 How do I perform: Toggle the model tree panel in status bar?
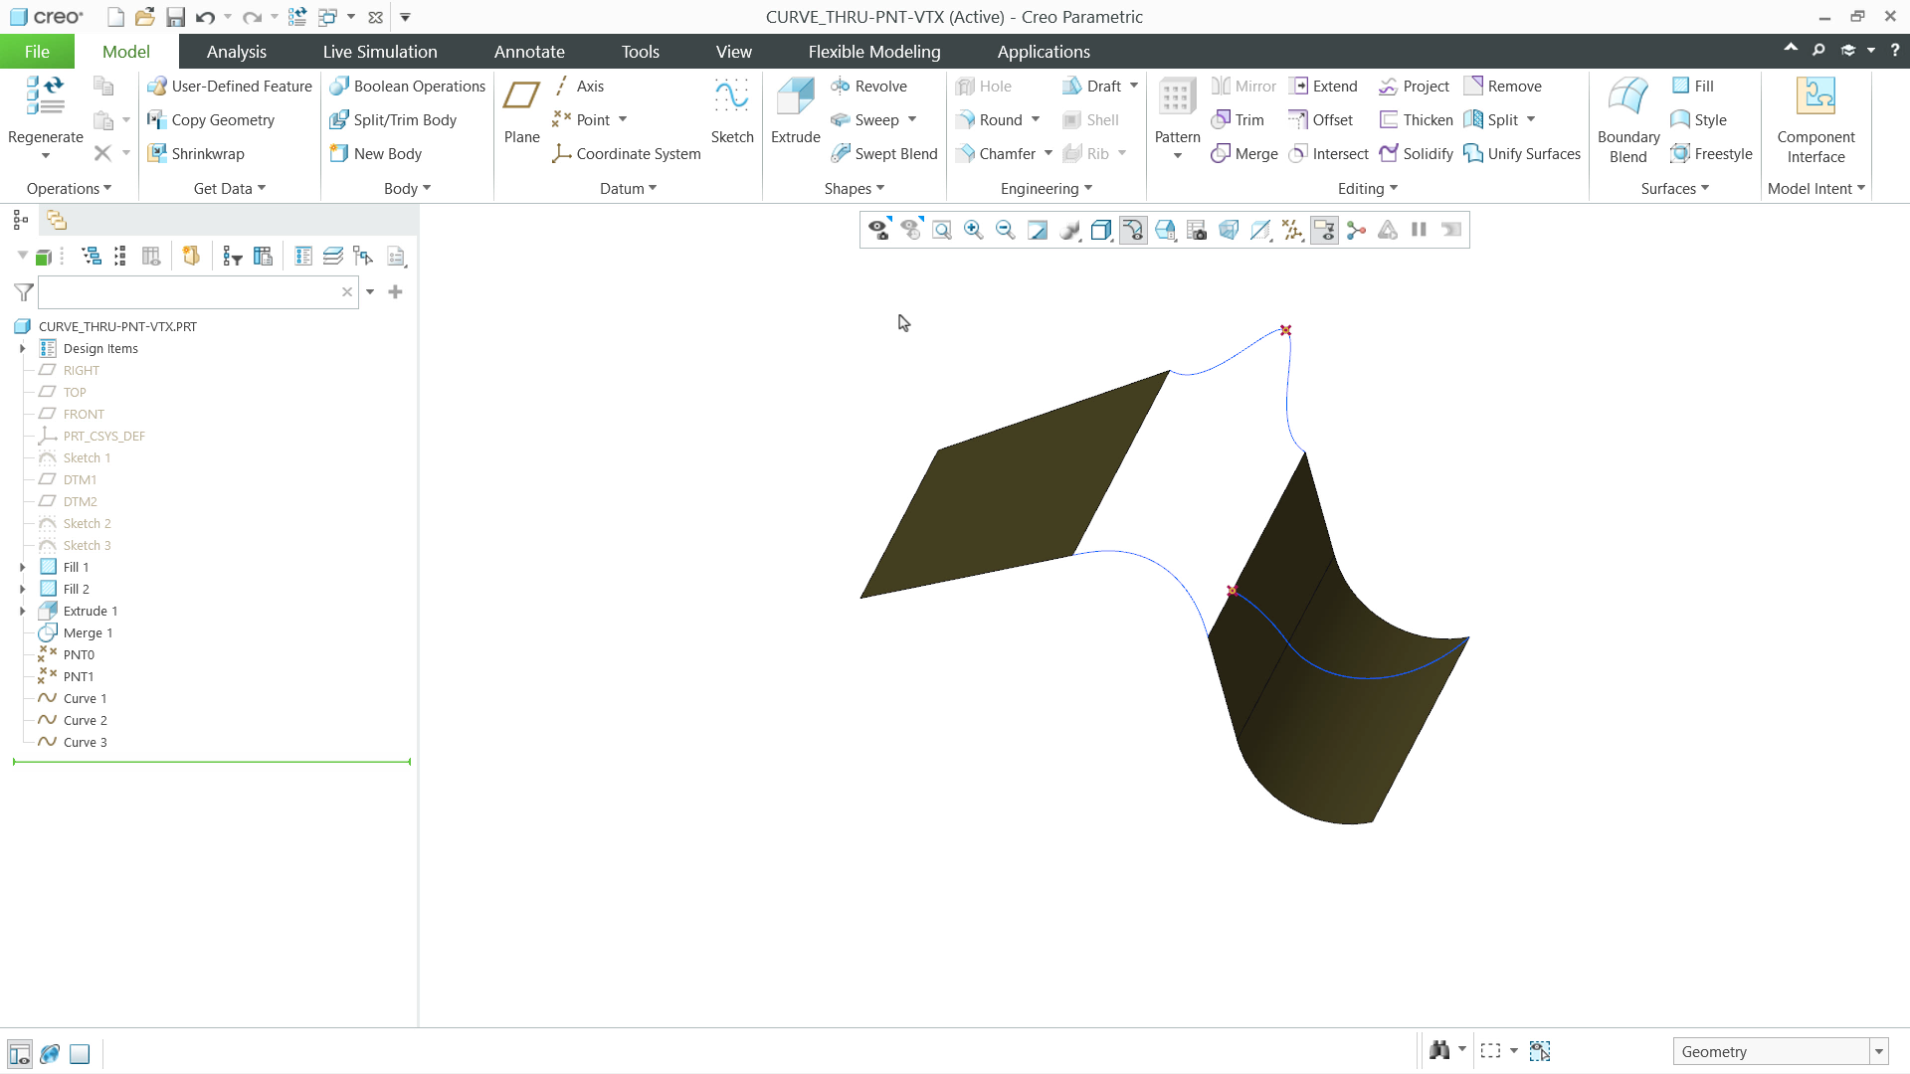coord(19,1053)
